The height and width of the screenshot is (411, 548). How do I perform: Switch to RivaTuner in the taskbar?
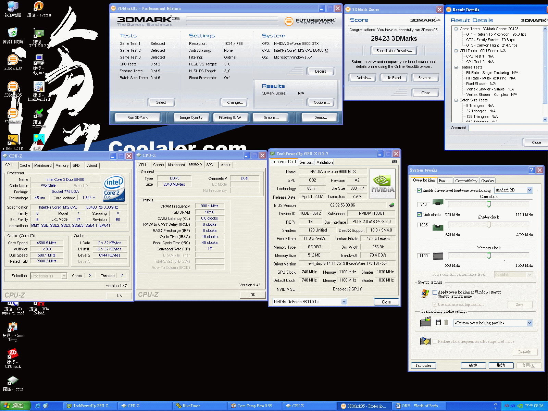click(200, 406)
